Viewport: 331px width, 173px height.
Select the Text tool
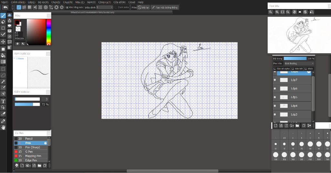tap(3, 101)
